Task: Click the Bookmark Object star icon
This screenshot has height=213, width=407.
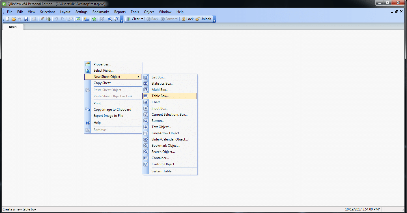Action: pos(146,146)
